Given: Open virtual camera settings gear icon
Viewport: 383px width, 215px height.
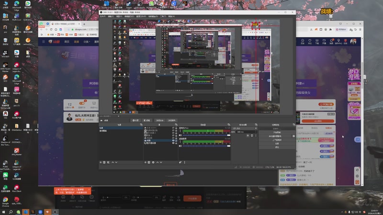Looking at the screenshot, I should (293, 136).
